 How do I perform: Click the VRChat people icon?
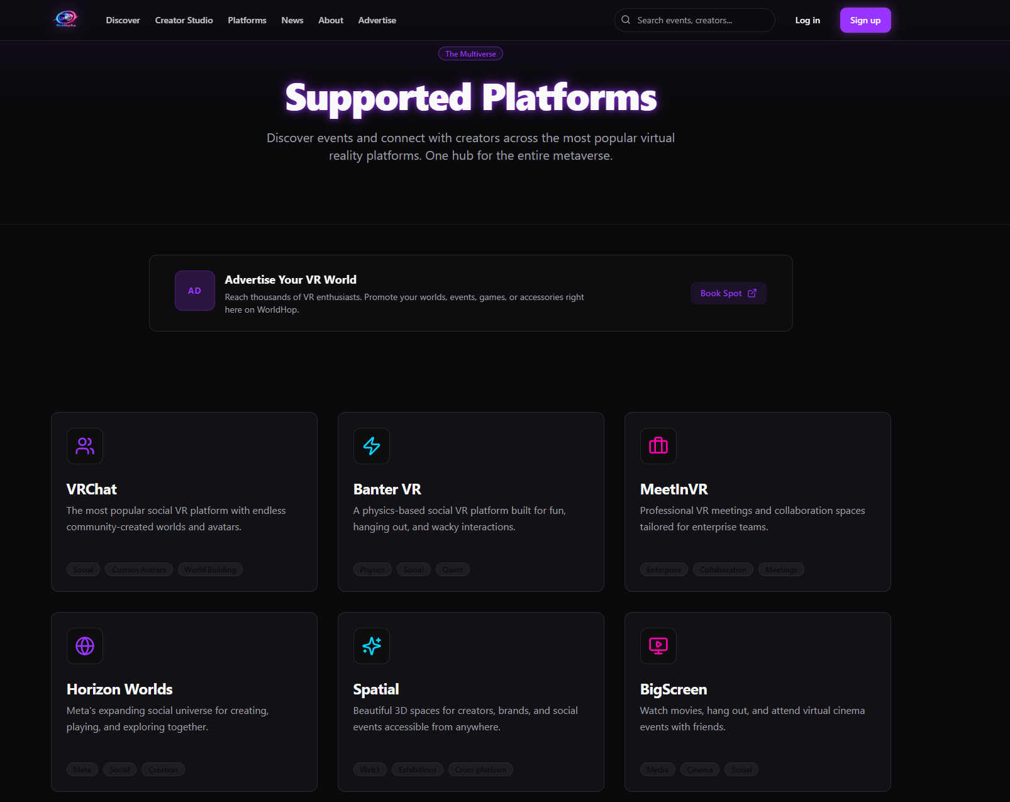coord(85,446)
